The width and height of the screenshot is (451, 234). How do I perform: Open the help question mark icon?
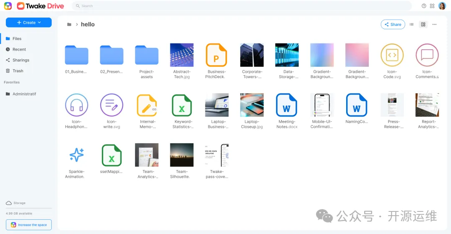coord(424,6)
